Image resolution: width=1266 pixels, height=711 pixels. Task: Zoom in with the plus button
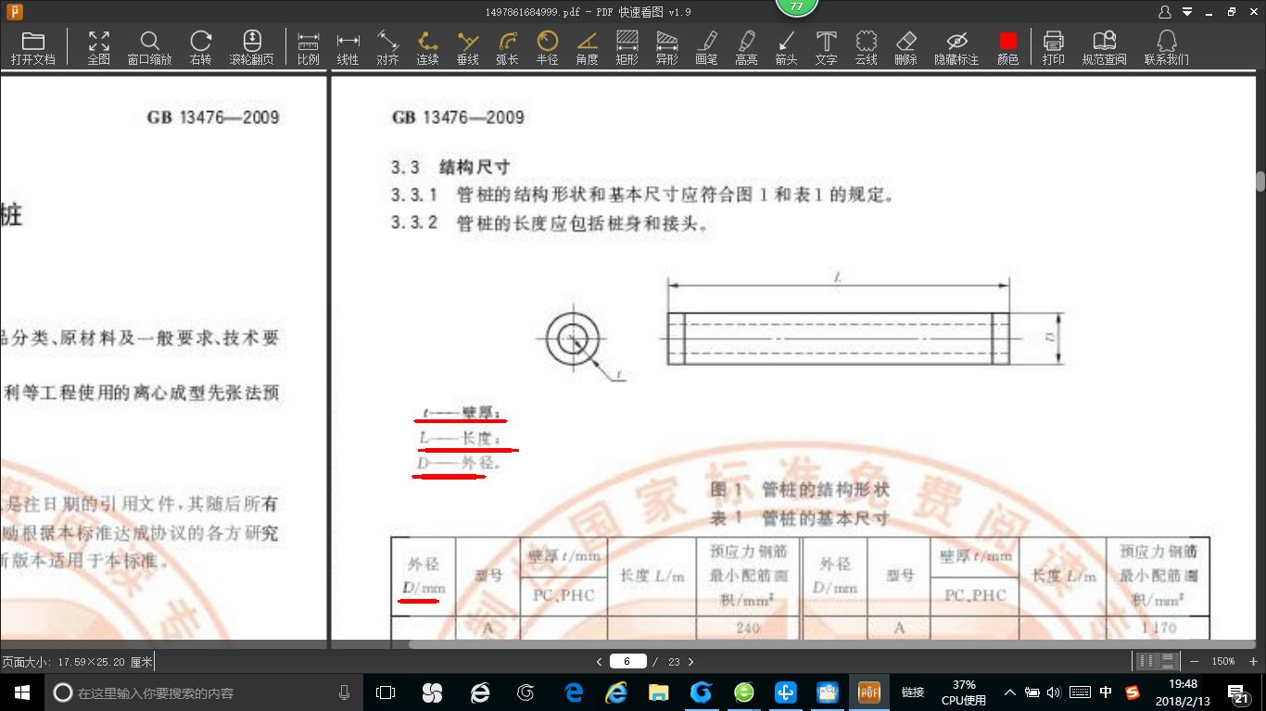point(1253,661)
